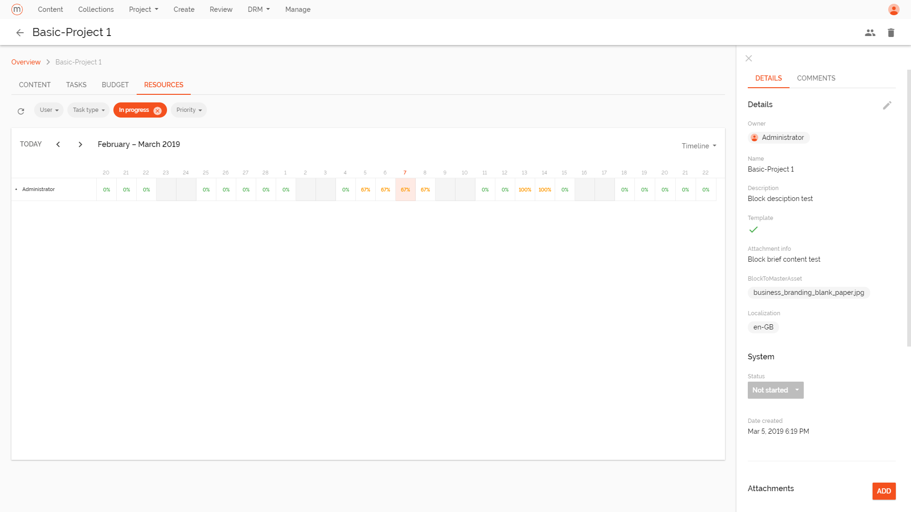Toggle the Template checkmark in Details
Image resolution: width=911 pixels, height=512 pixels.
(x=753, y=230)
